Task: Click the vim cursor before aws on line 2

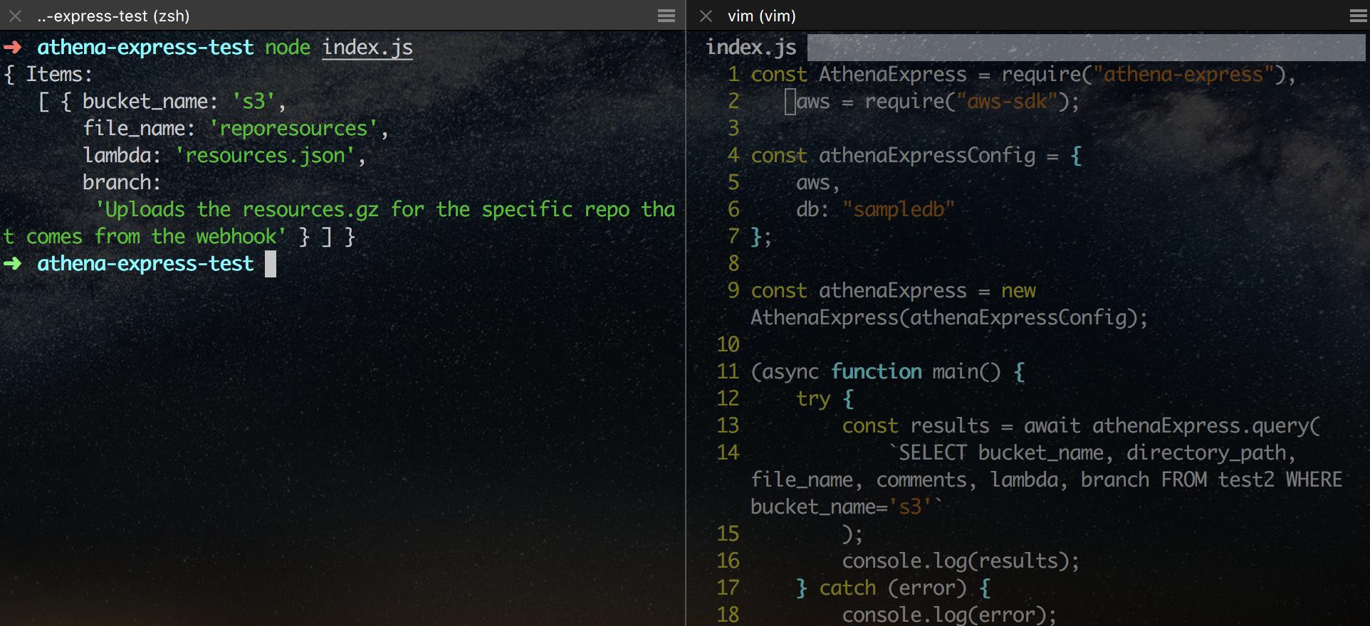Action: coord(790,102)
